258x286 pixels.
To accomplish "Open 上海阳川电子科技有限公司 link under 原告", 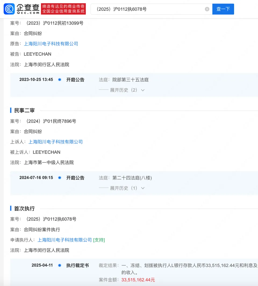I will click(x=51, y=44).
